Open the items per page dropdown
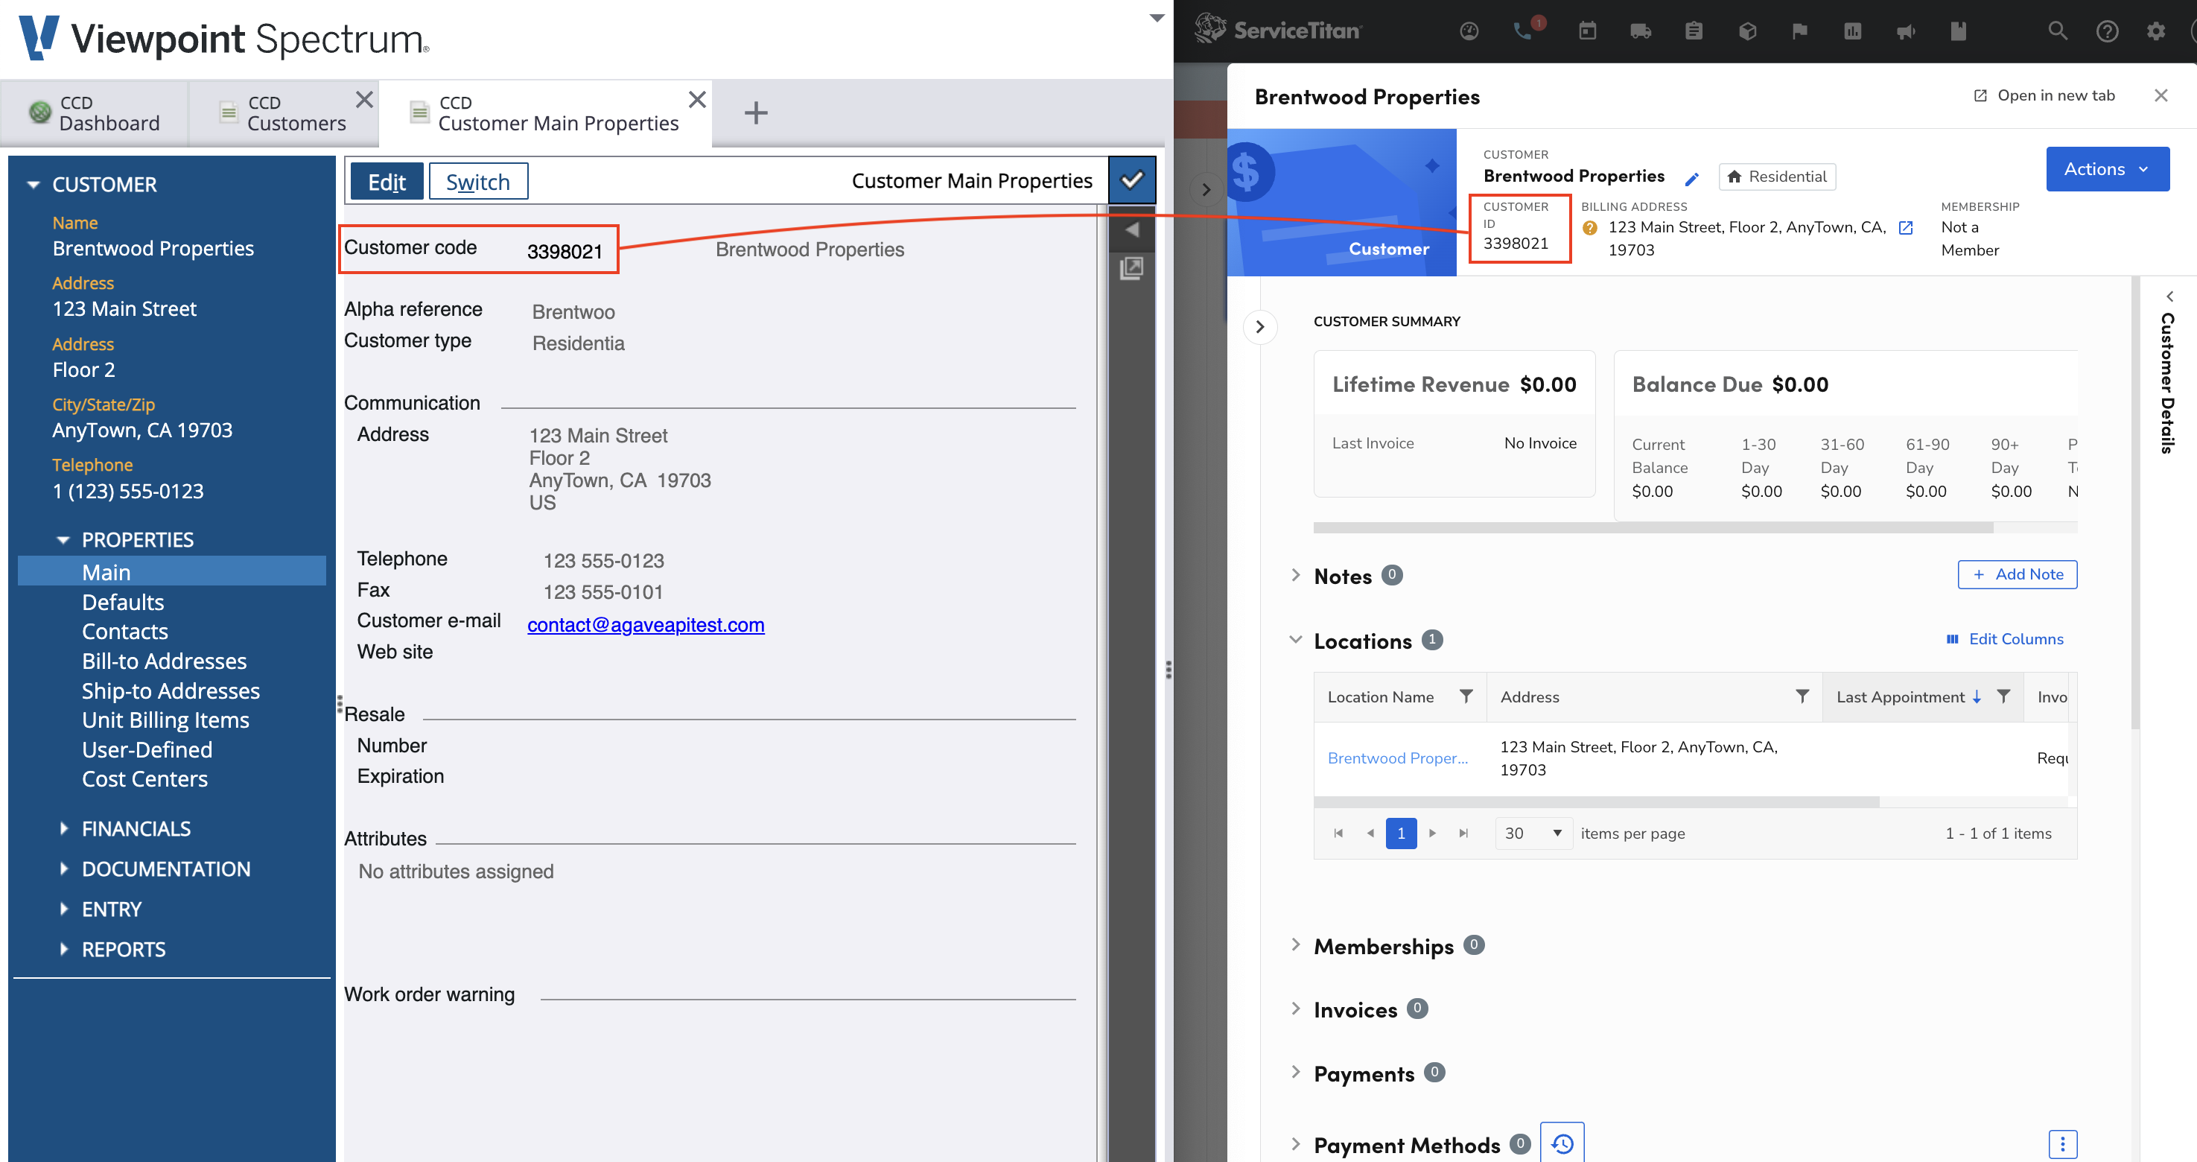2197x1162 pixels. click(1533, 833)
